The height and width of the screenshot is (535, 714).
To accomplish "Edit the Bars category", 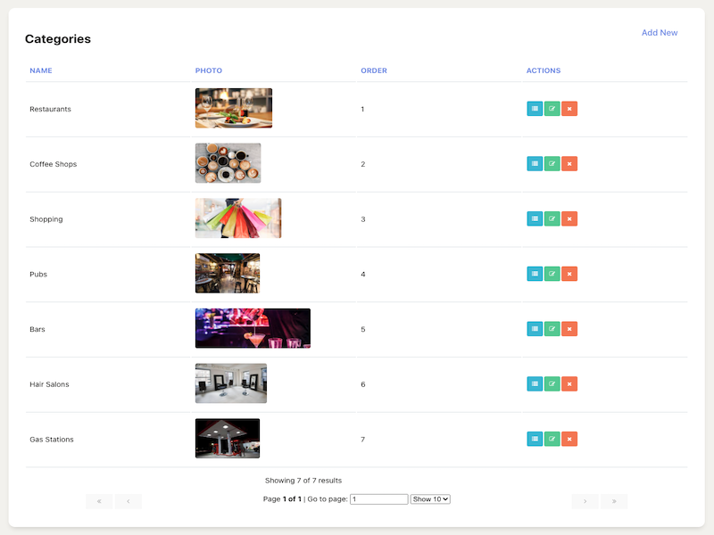I will click(552, 329).
